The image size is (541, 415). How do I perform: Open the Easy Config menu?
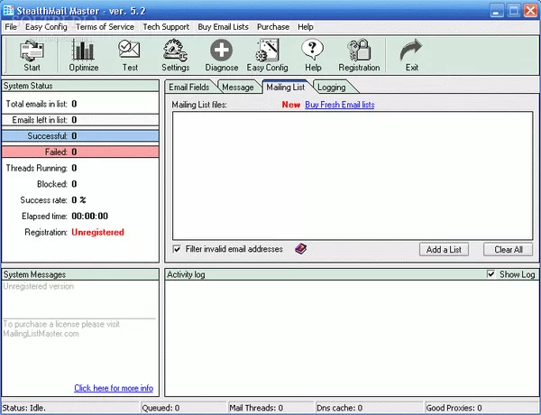click(46, 27)
